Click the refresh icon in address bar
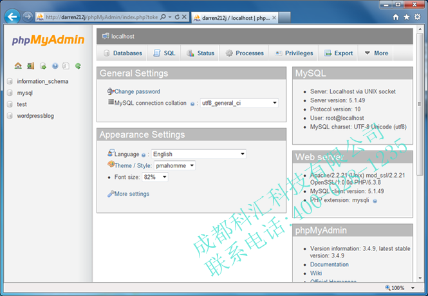The height and width of the screenshot is (296, 428). 177,17
